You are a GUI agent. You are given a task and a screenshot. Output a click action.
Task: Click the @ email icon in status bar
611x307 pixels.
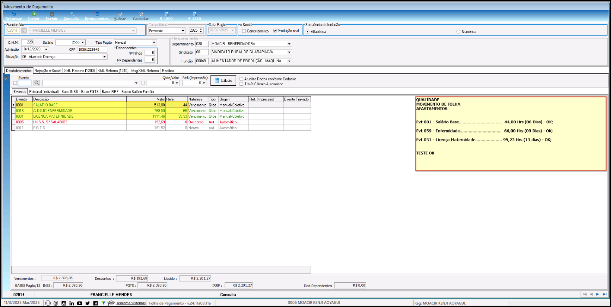pos(56,303)
